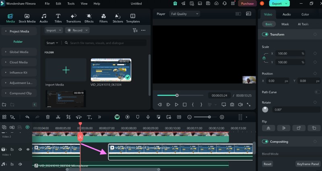Open the Smart search mode dropdown
322x171 pixels.
(52, 43)
